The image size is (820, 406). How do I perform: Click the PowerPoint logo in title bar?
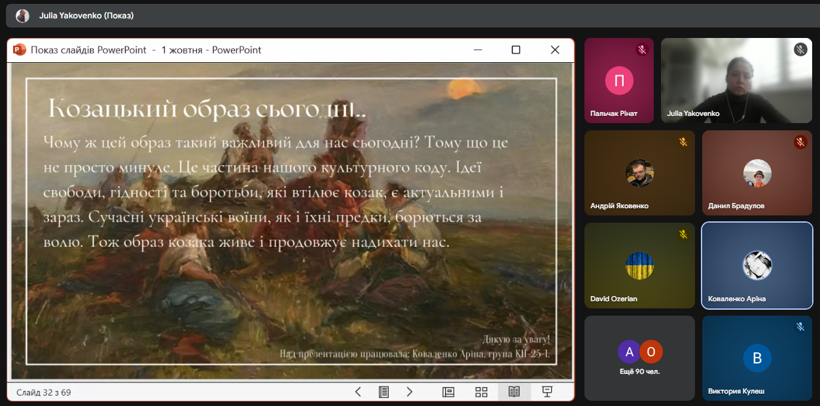20,50
